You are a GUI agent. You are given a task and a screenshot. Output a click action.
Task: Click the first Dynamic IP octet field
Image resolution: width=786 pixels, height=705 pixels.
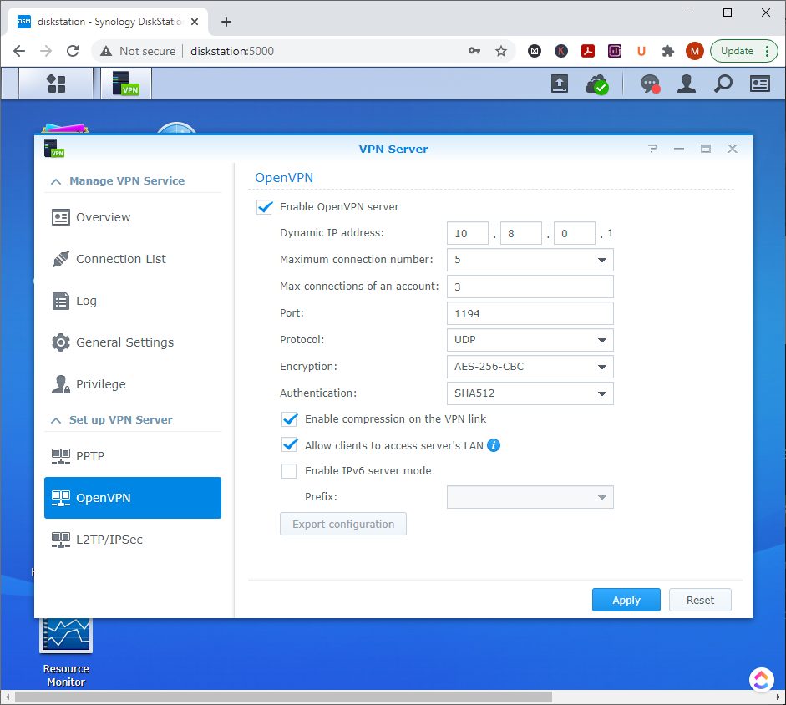click(x=467, y=233)
